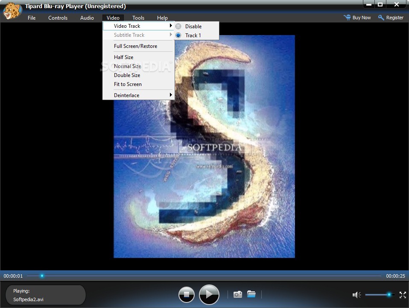
Task: Click the video preview image
Action: click(204, 146)
